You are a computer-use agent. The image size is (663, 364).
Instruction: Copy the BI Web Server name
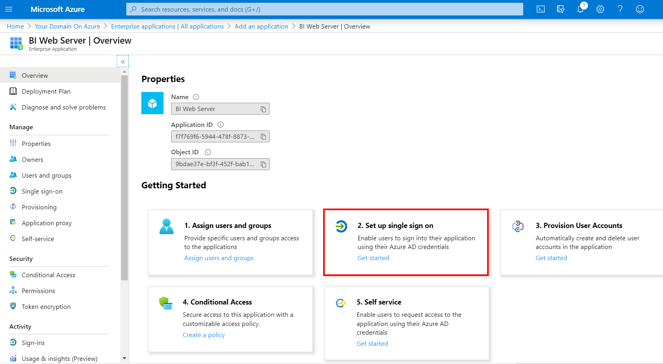pos(263,109)
